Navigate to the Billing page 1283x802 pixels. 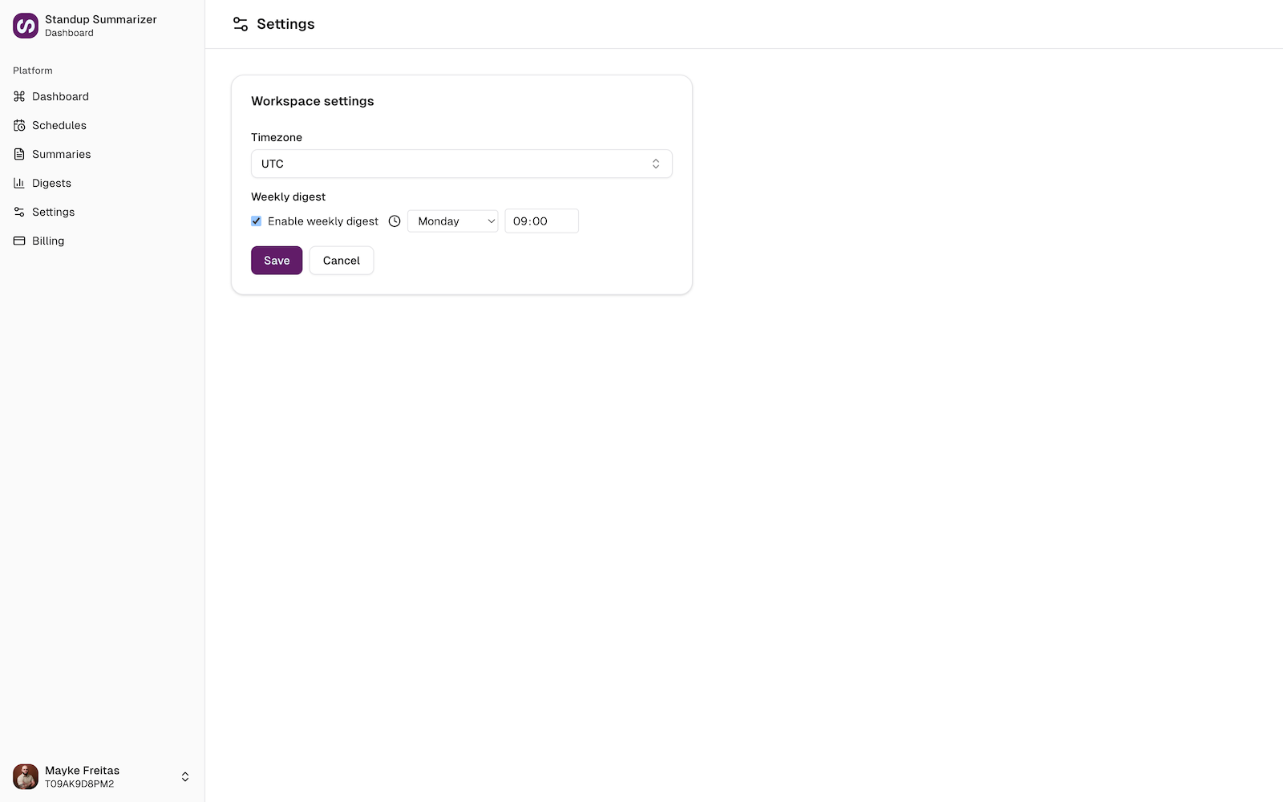pyautogui.click(x=47, y=241)
